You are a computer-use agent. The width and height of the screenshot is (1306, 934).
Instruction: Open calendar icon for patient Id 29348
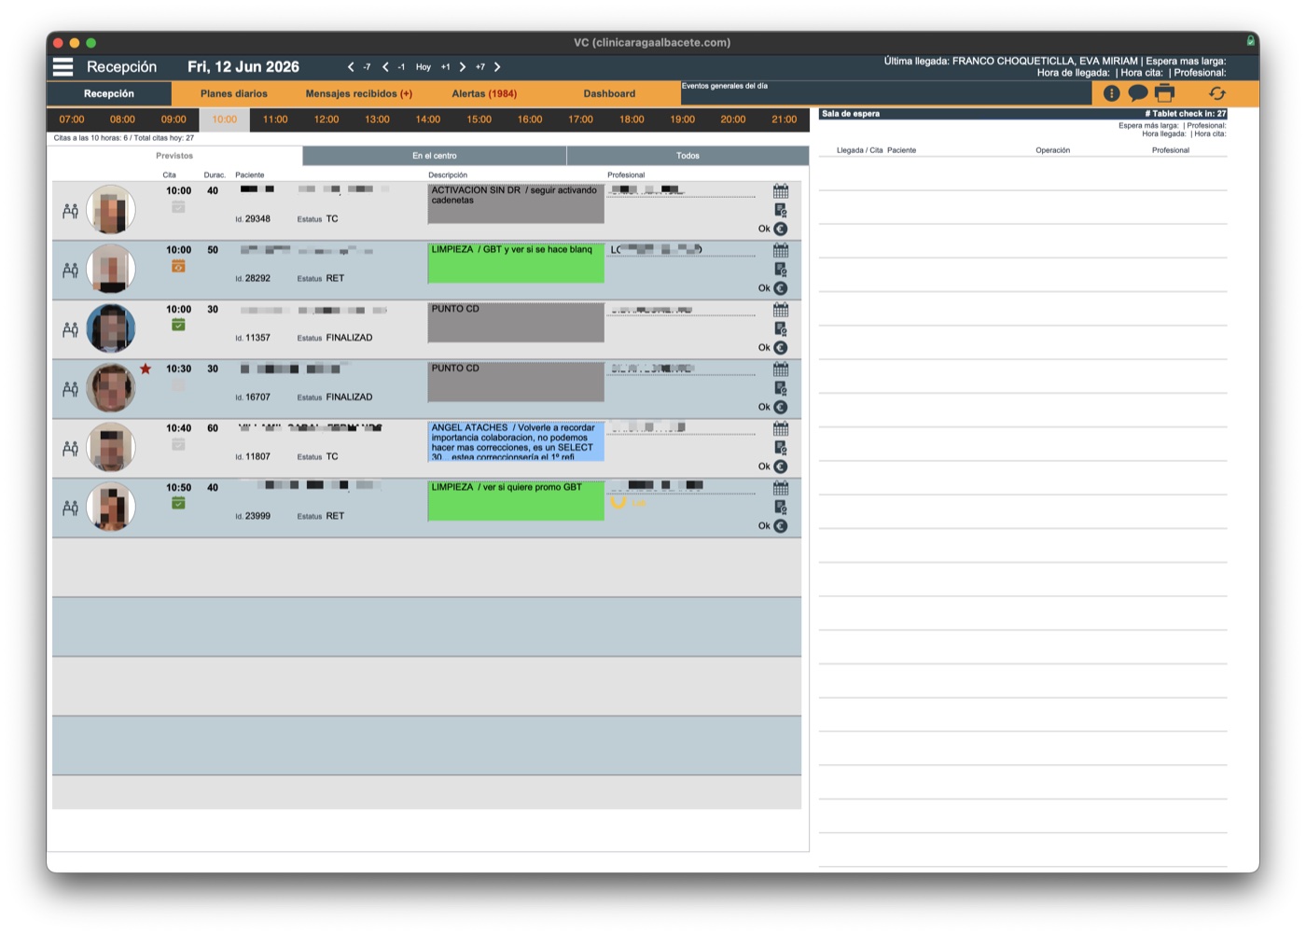click(x=781, y=191)
